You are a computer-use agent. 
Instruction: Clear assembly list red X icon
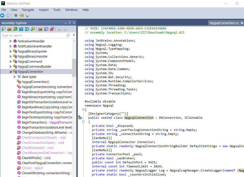[52, 29]
